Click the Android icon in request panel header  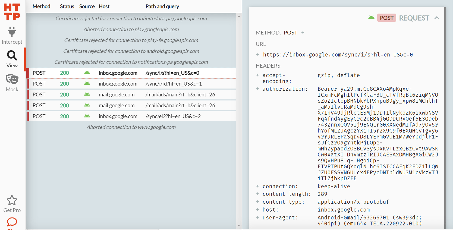tap(371, 18)
